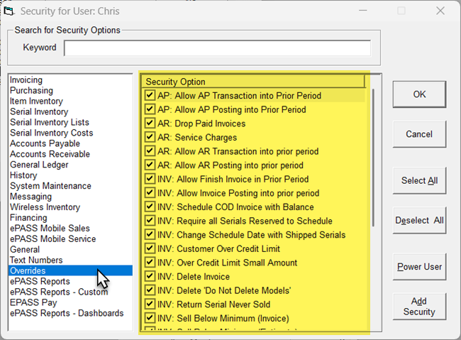Screen dimensions: 461x340
Task: Toggle AR: Service Charges checkbox
Action: coord(150,137)
